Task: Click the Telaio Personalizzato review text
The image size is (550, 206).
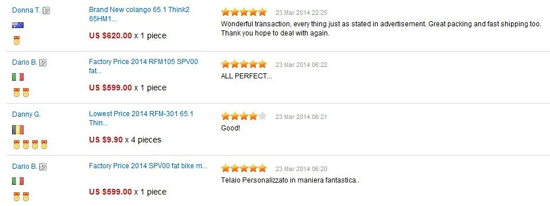Action: pyautogui.click(x=291, y=180)
